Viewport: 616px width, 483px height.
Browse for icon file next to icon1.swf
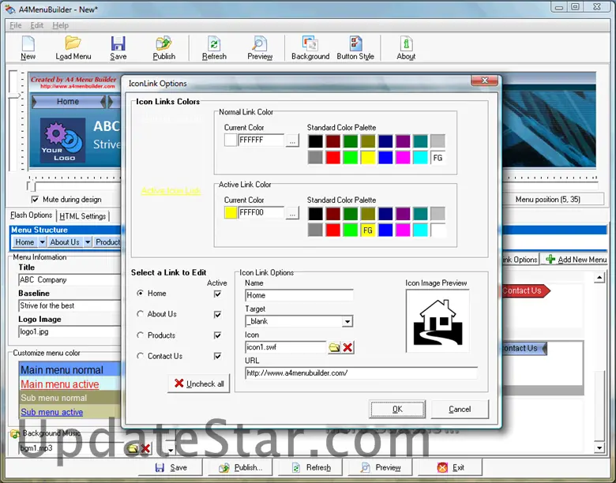[x=334, y=347]
